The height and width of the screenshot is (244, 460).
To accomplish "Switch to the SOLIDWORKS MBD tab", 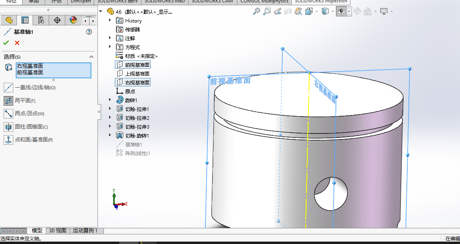I will coord(165,2).
